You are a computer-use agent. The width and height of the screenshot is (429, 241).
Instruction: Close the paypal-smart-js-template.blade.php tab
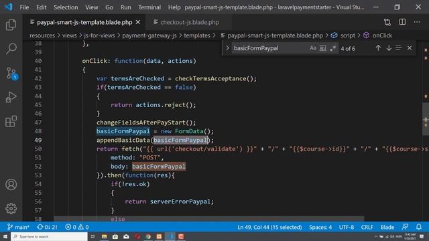click(x=138, y=22)
